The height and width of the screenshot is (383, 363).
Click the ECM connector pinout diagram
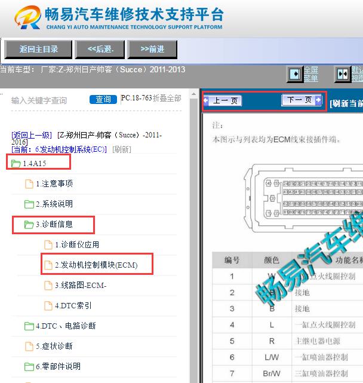[303, 198]
